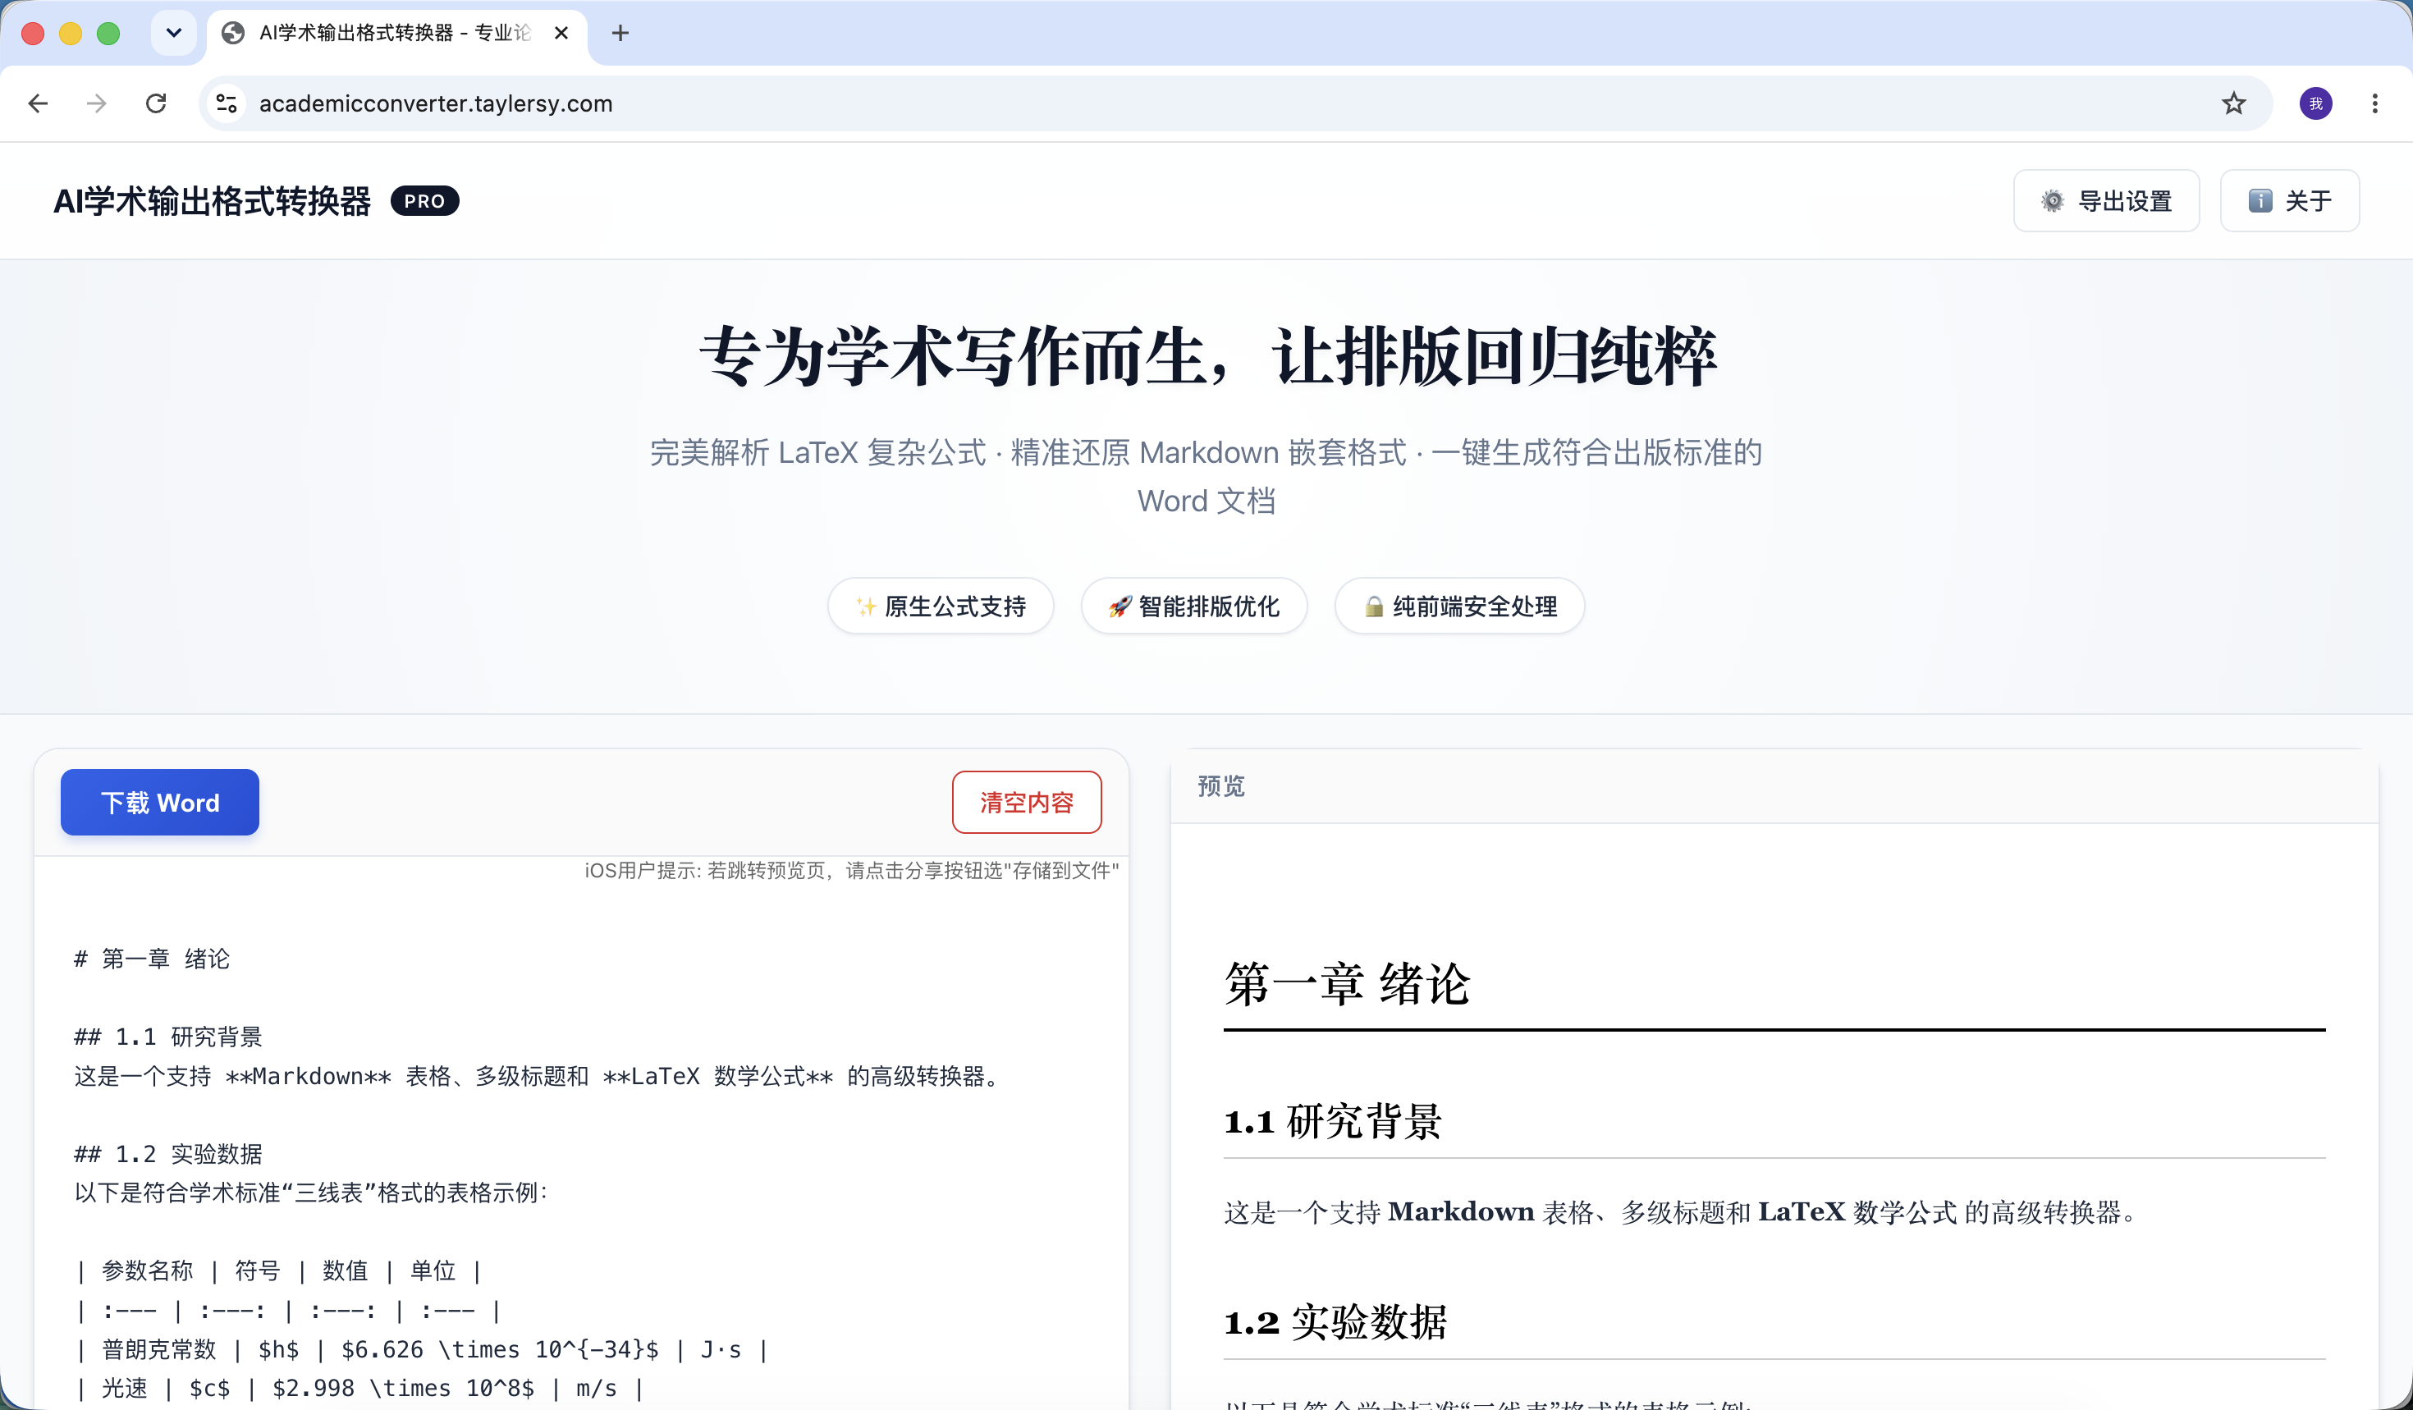Reload the current page
The image size is (2413, 1410).
click(156, 103)
